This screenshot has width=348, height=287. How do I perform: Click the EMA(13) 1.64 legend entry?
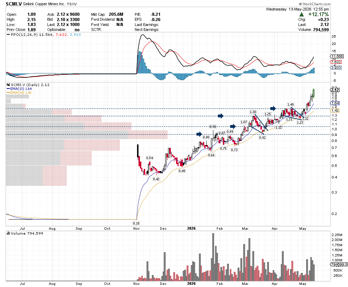pos(19,89)
